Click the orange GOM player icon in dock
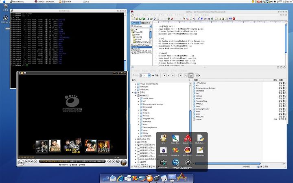 (x=149, y=179)
